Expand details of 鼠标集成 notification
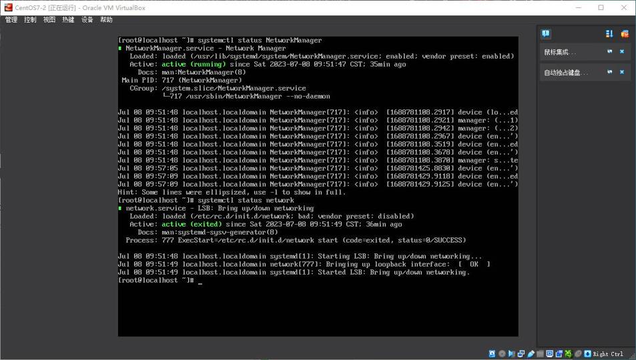Viewport: 636px width, 360px height. pyautogui.click(x=609, y=51)
